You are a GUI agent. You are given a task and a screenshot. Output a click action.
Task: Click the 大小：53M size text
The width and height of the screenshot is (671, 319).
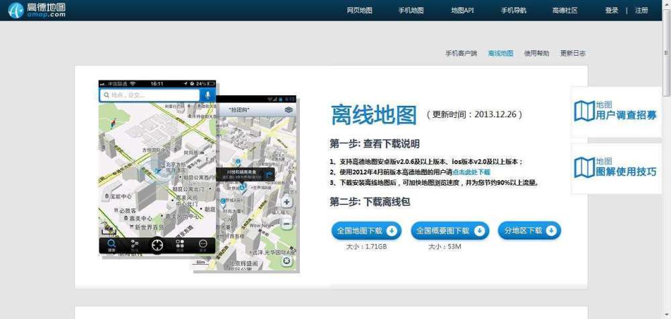pos(445,247)
